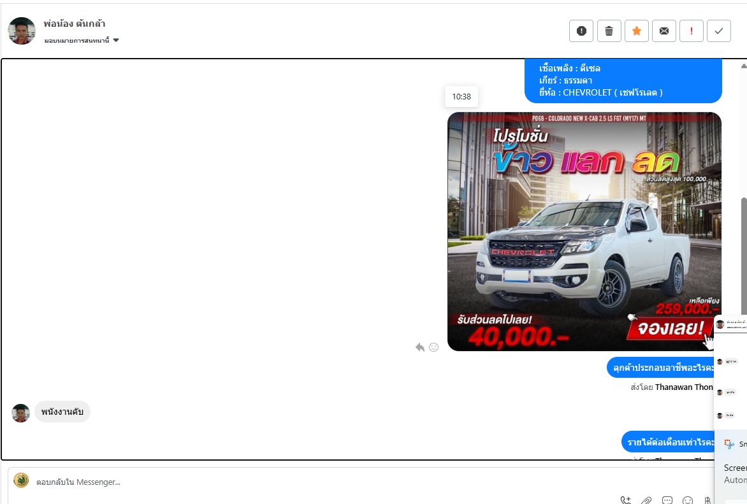Image resolution: width=747 pixels, height=504 pixels.
Task: Delete conversation using trash icon
Action: coord(609,31)
